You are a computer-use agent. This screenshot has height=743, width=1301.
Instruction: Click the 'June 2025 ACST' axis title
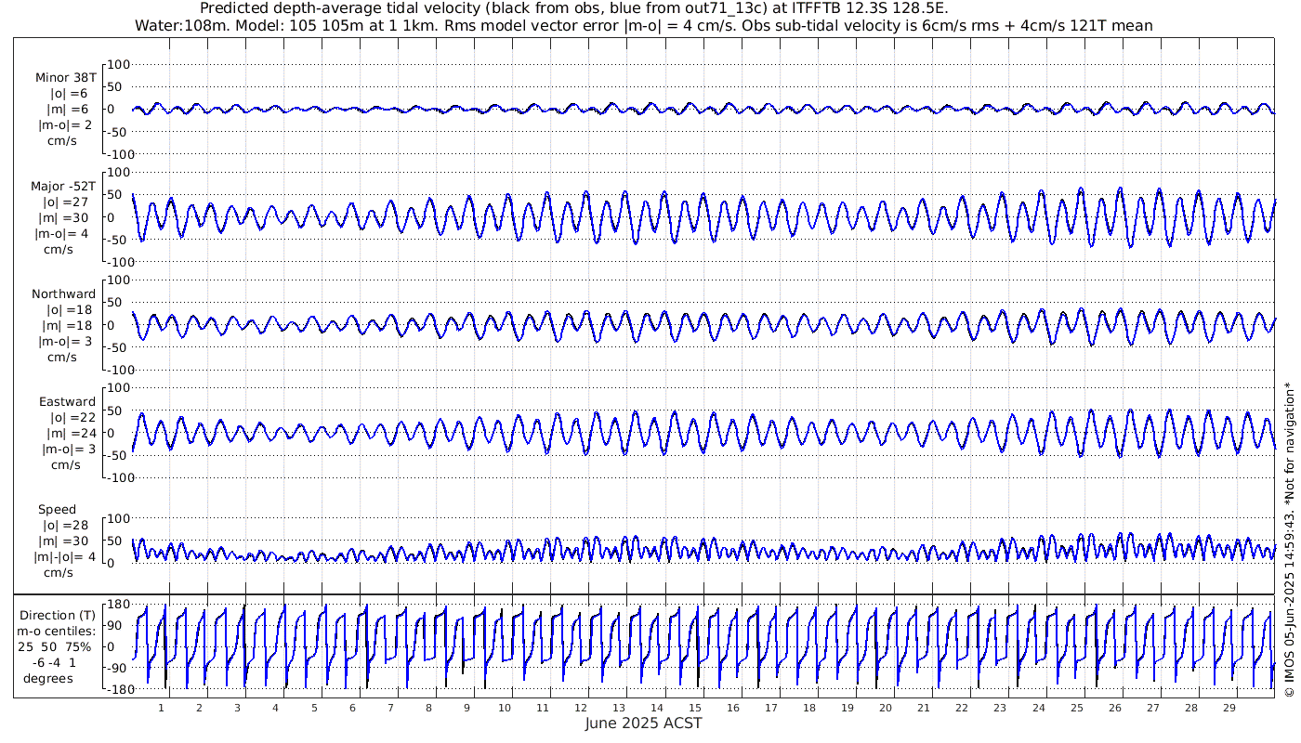(x=643, y=723)
